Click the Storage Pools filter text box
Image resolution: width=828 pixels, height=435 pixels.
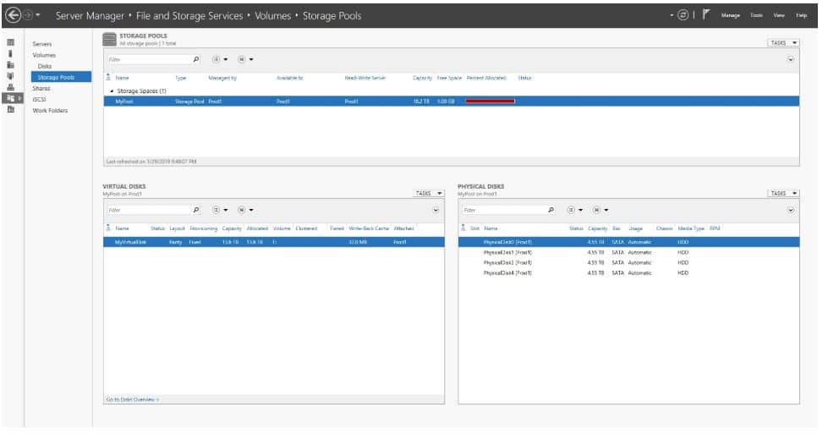pyautogui.click(x=148, y=59)
